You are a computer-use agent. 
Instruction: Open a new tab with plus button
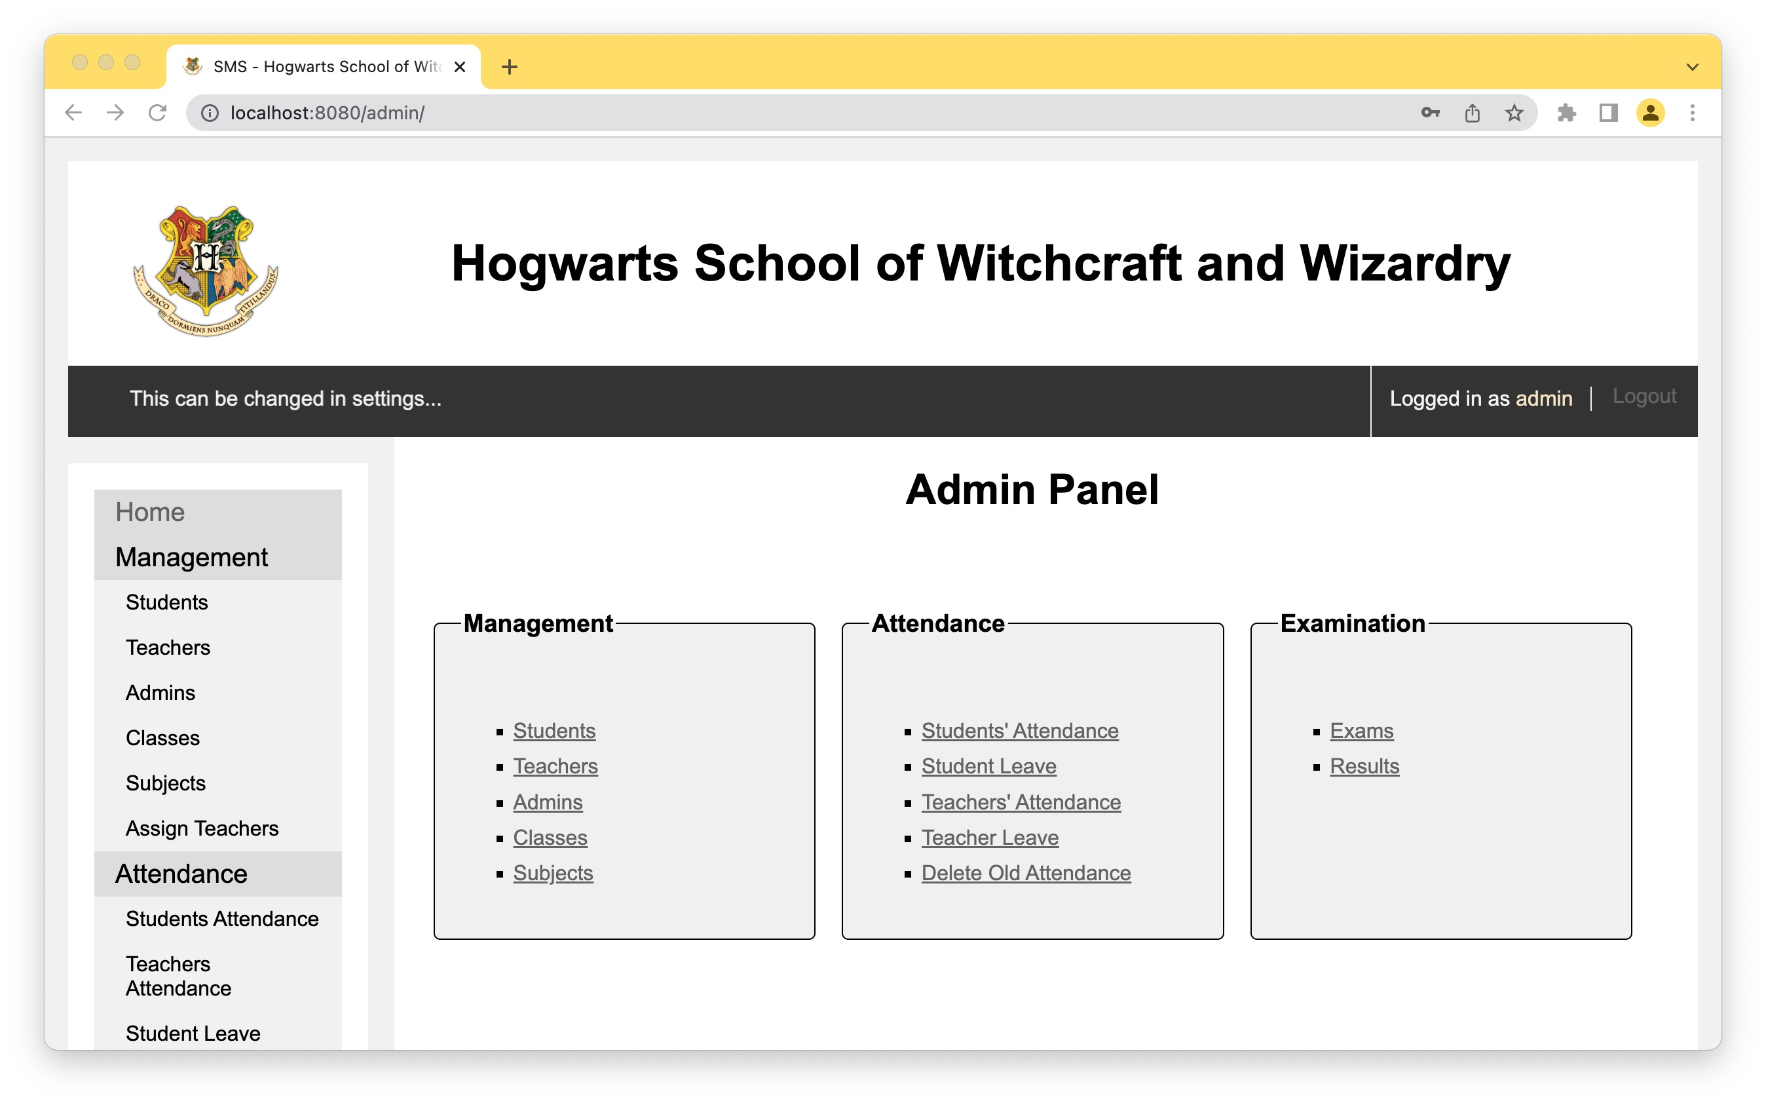509,66
